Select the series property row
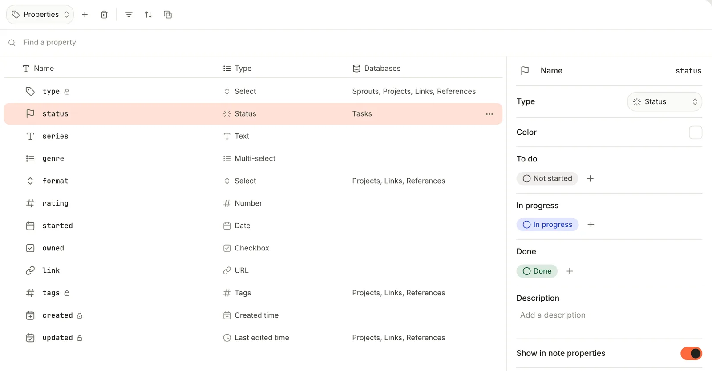Viewport: 712px width, 371px height. [x=253, y=136]
